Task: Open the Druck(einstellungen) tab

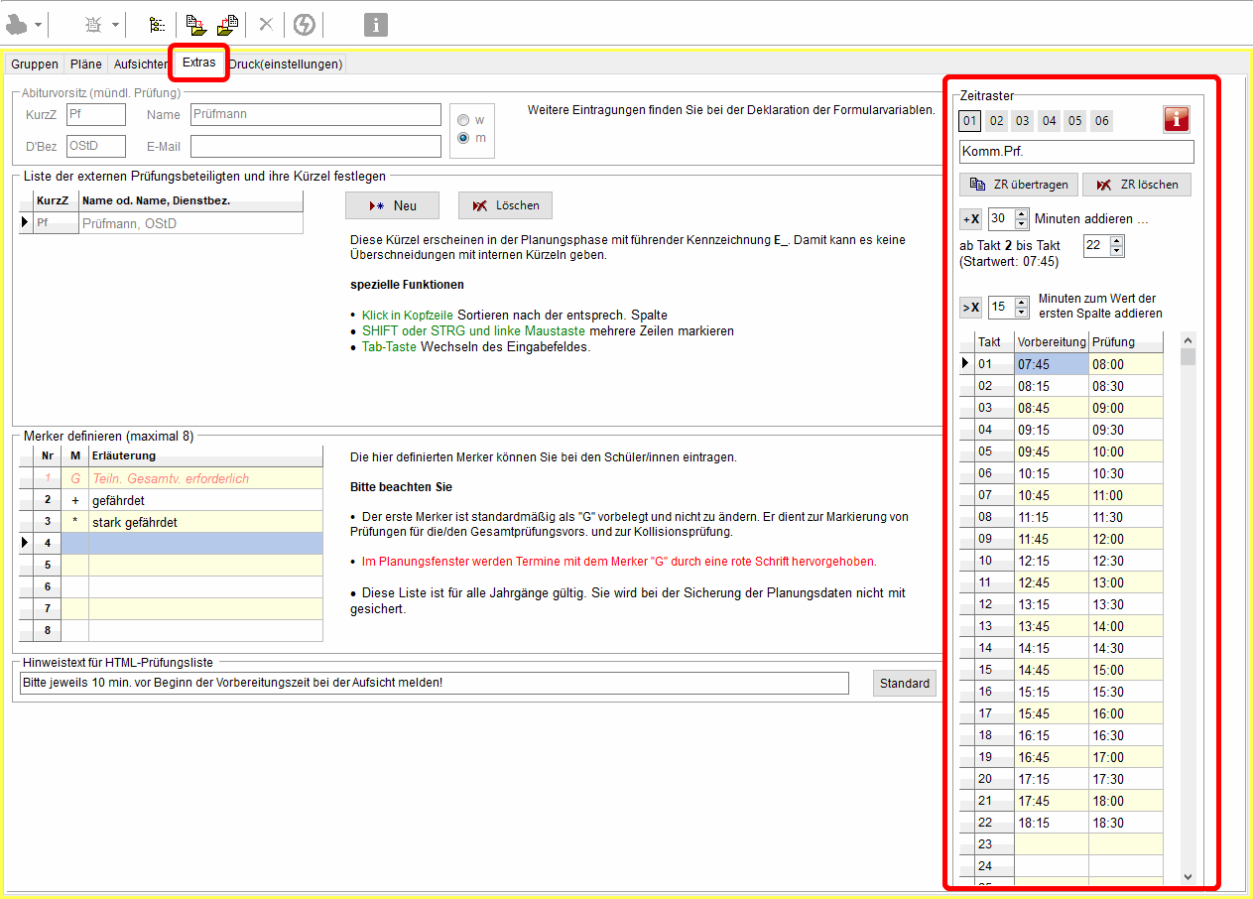Action: coord(286,64)
